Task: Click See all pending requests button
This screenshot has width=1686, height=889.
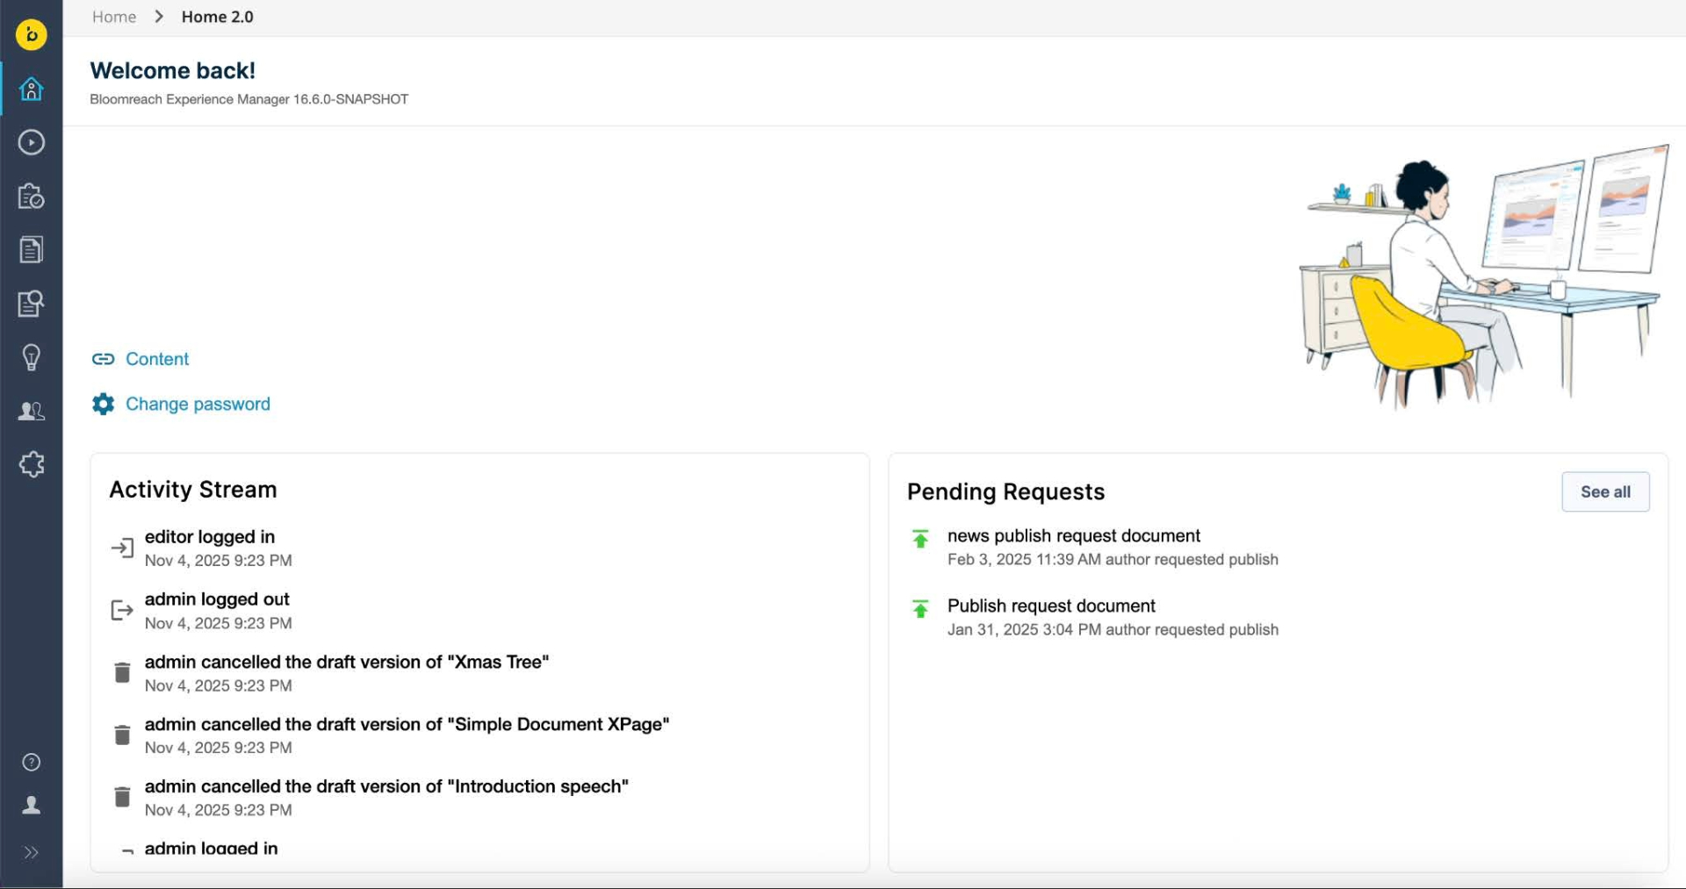Action: [1604, 492]
